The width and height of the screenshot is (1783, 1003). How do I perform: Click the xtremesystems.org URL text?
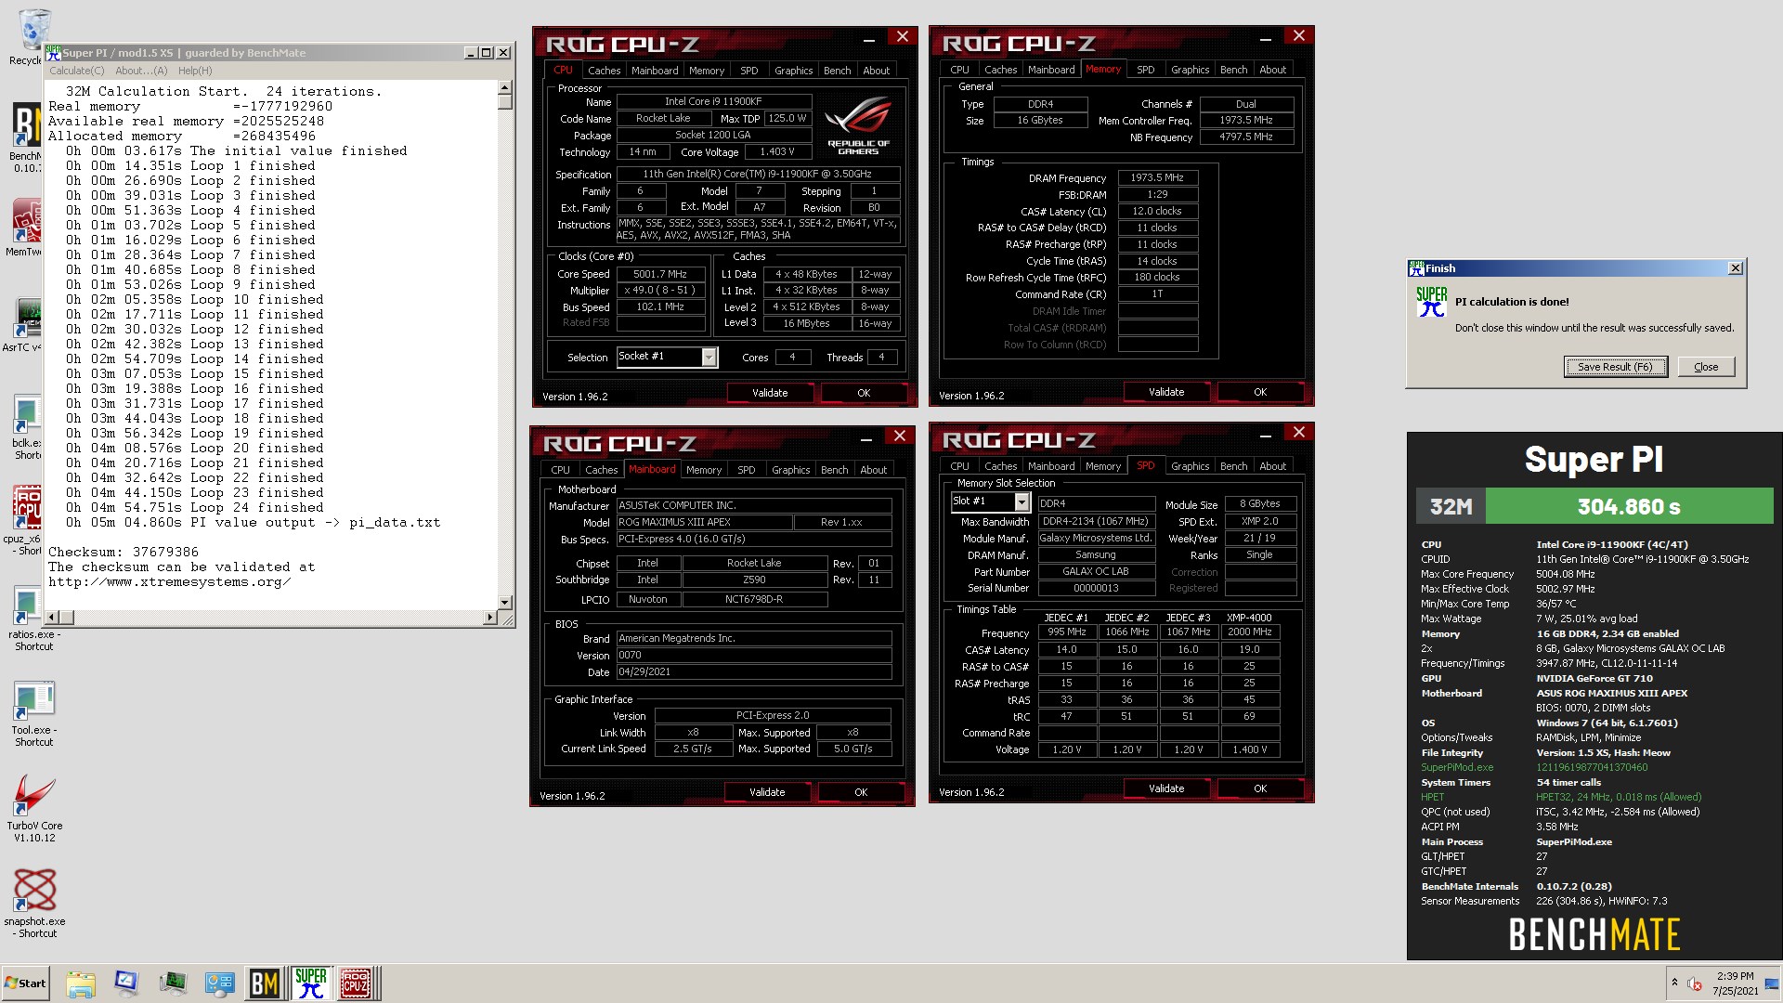pos(170,582)
